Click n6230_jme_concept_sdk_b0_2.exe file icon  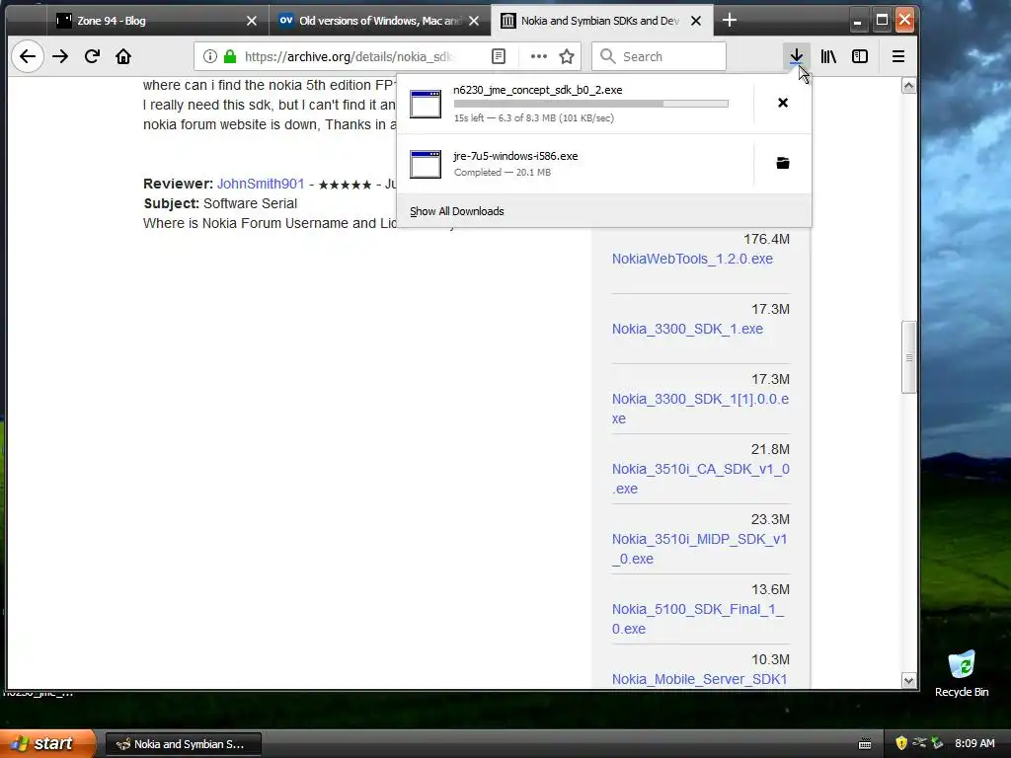pos(426,104)
